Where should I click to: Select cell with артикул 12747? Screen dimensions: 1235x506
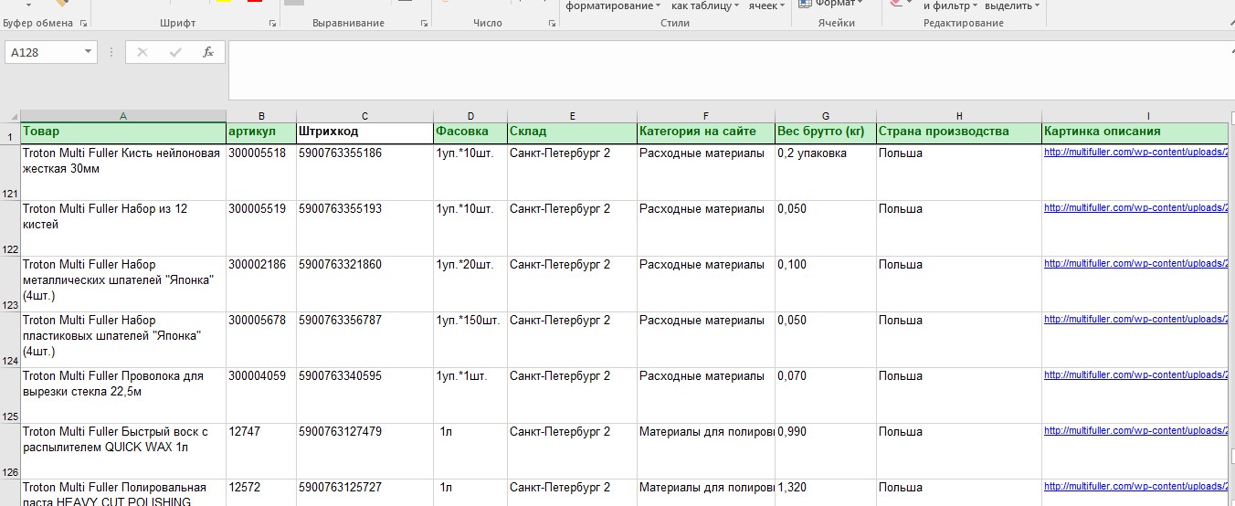261,450
